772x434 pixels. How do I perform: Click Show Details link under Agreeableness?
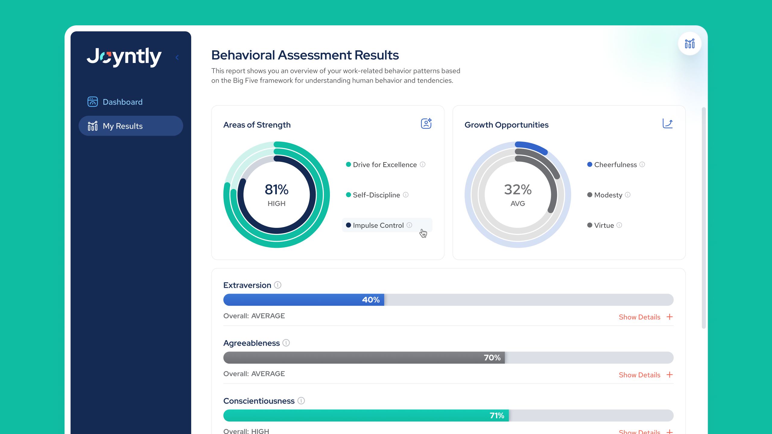639,375
